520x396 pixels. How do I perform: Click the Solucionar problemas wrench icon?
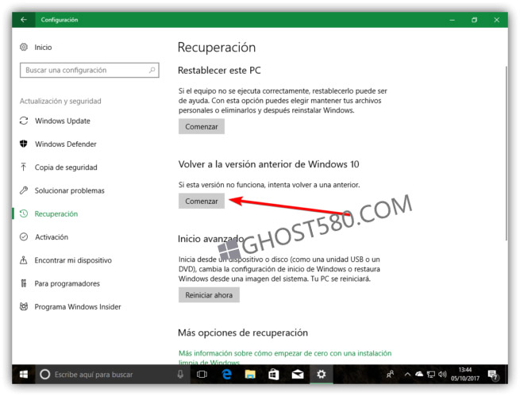pos(24,190)
